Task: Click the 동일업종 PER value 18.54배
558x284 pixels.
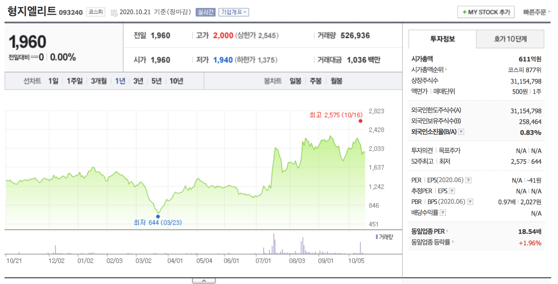Action: (x=530, y=232)
